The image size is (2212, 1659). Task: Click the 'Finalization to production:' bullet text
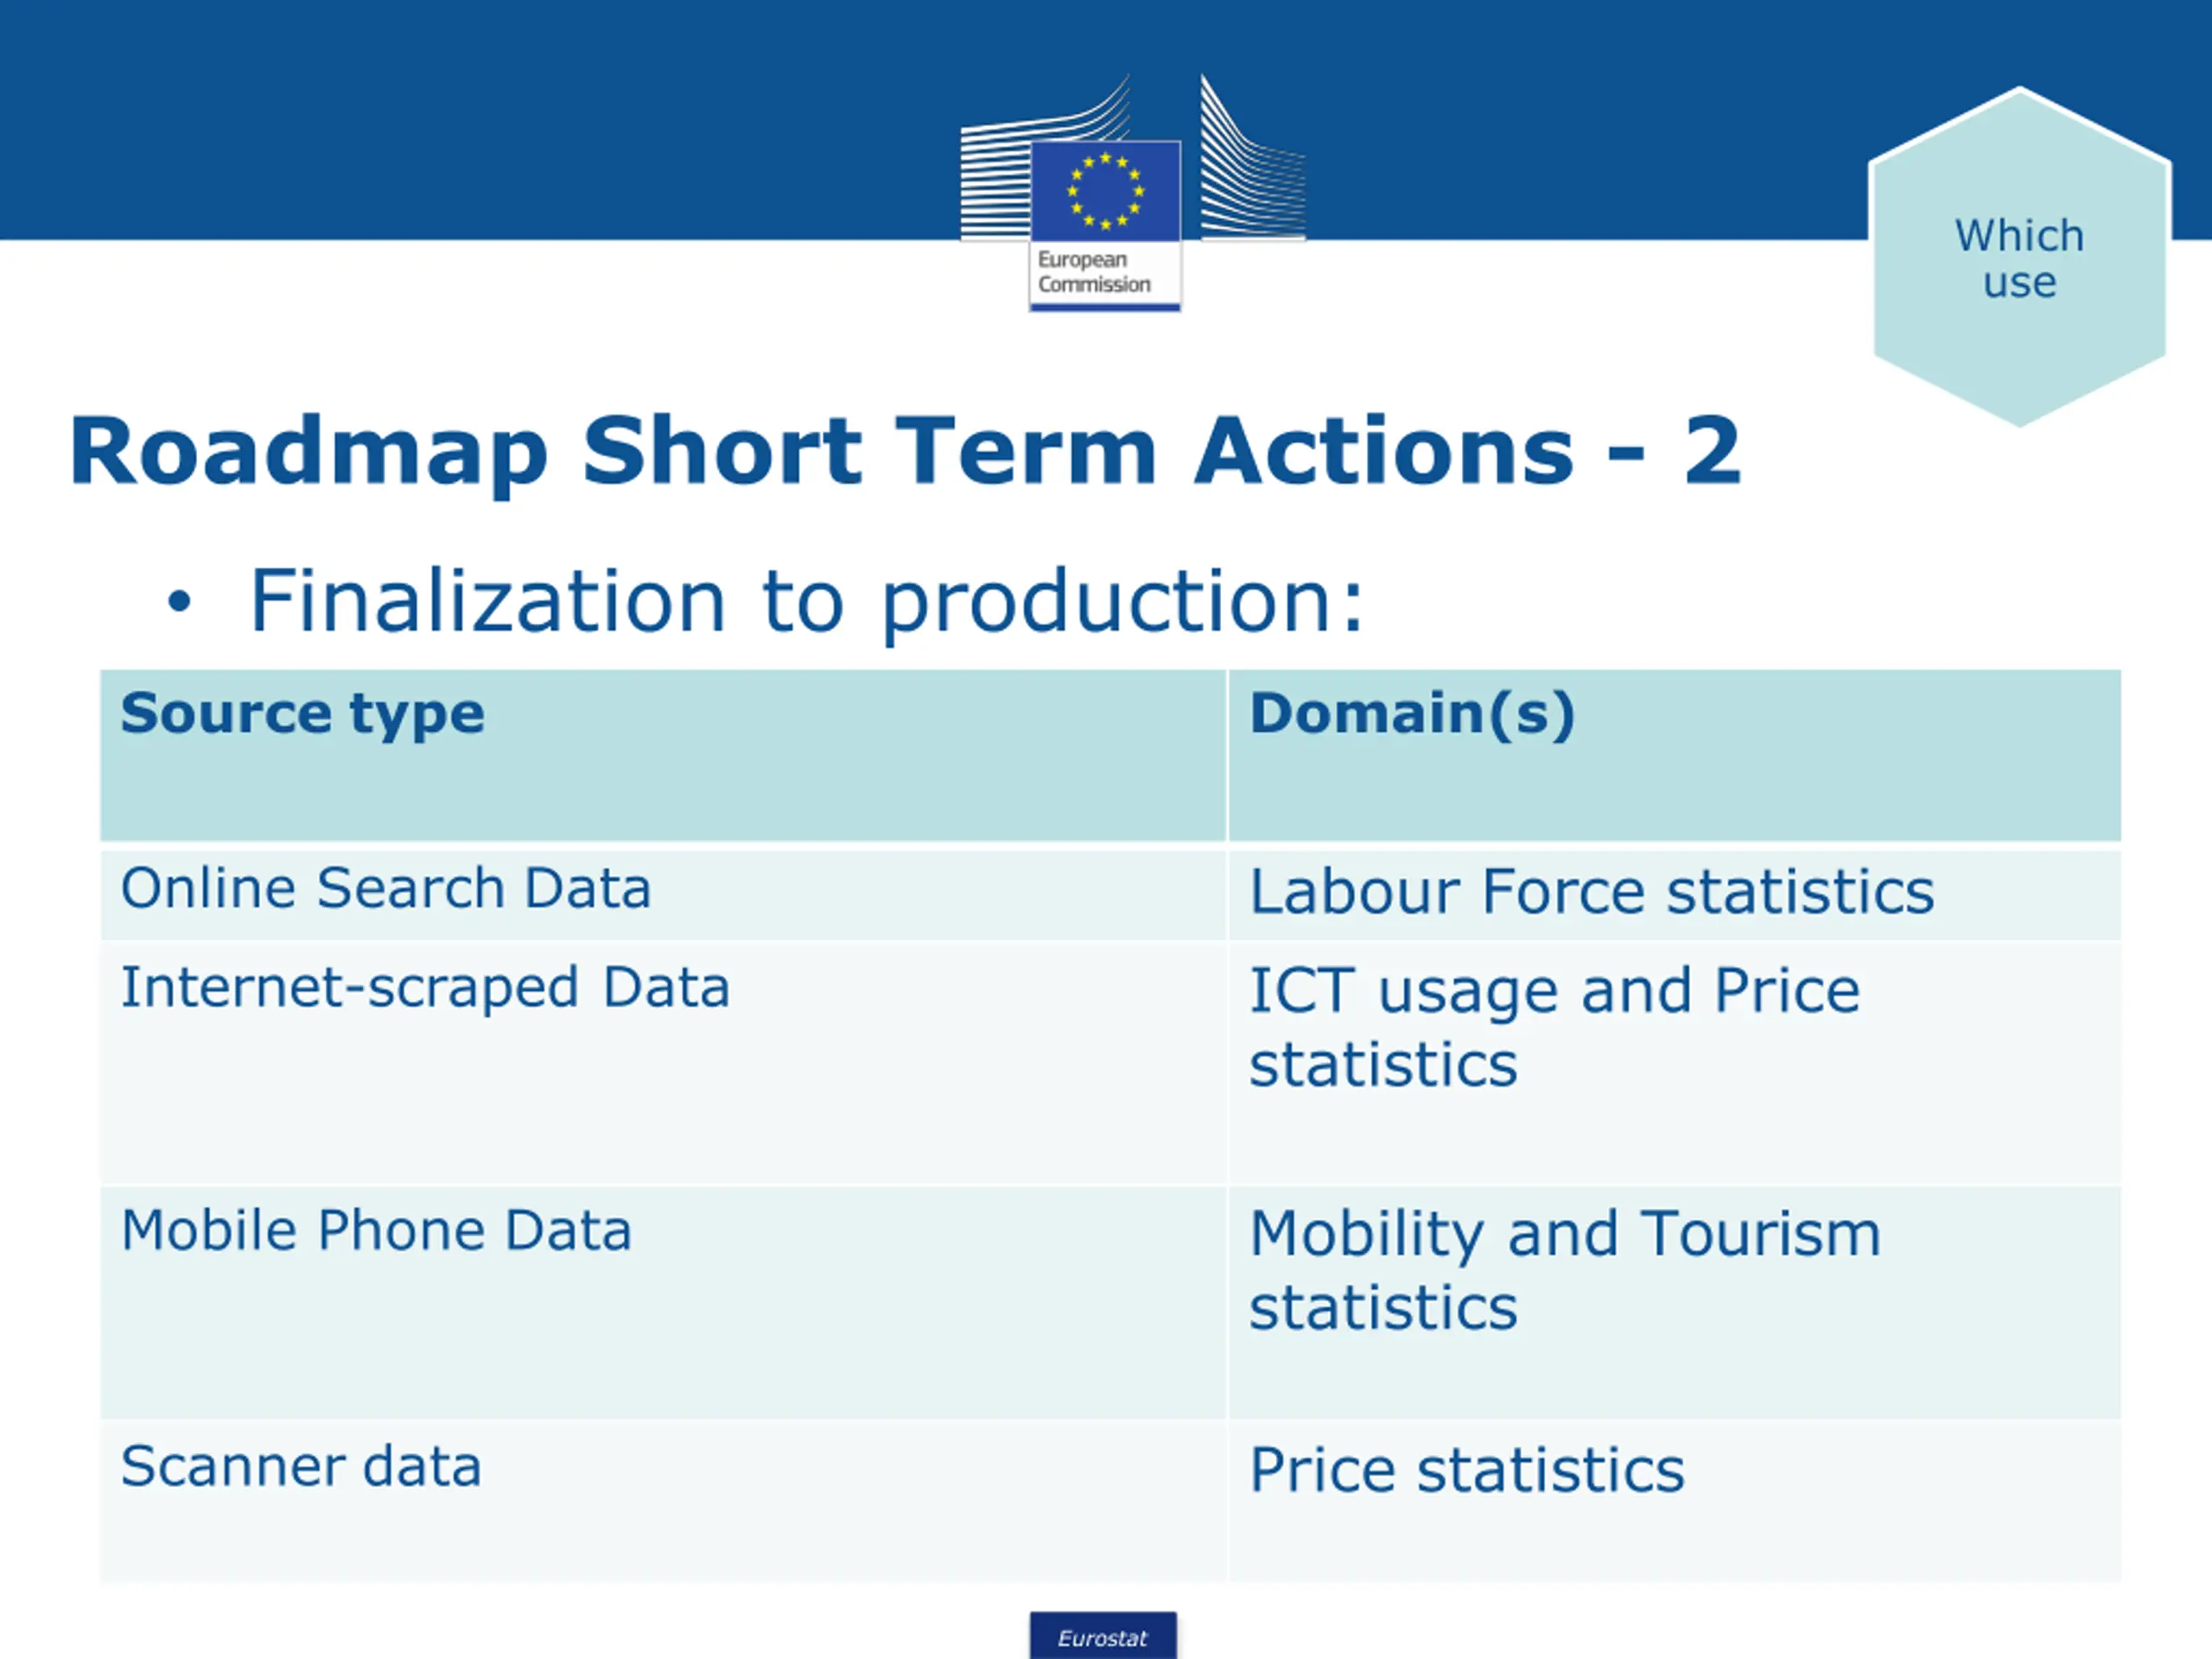point(806,602)
